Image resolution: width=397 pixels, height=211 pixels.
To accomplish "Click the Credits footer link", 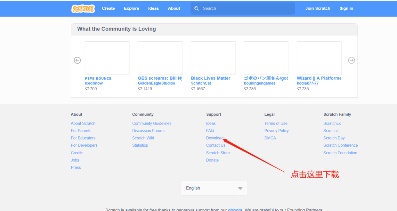I will [77, 153].
